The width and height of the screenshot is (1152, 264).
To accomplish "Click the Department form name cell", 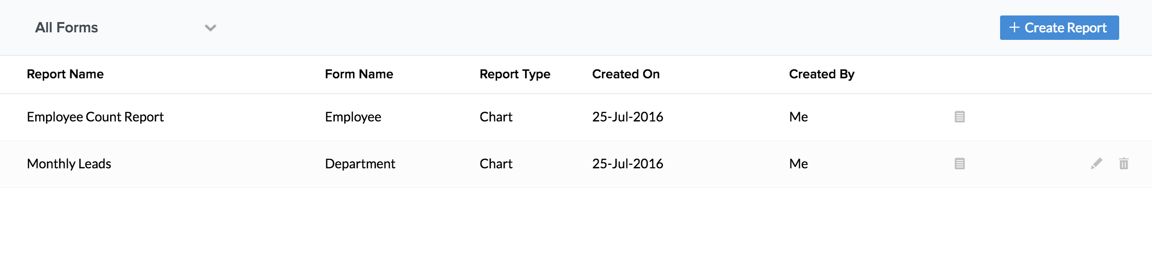I will click(360, 164).
